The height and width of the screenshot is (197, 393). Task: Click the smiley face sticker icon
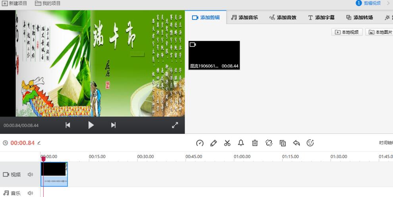click(x=310, y=143)
